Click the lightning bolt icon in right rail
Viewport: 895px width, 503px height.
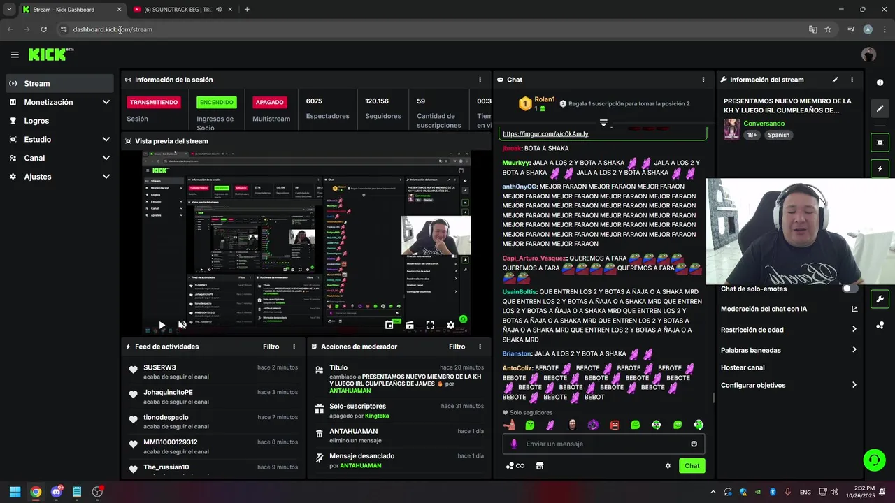coord(880,169)
